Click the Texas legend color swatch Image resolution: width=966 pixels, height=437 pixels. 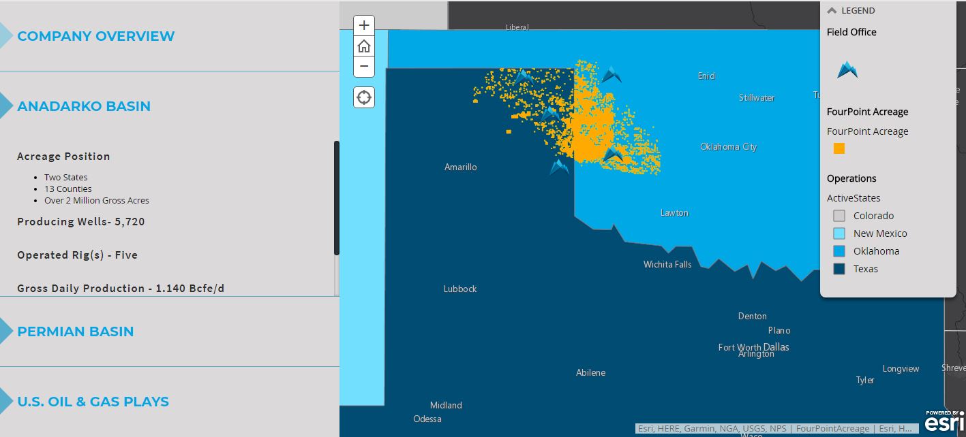pyautogui.click(x=839, y=269)
